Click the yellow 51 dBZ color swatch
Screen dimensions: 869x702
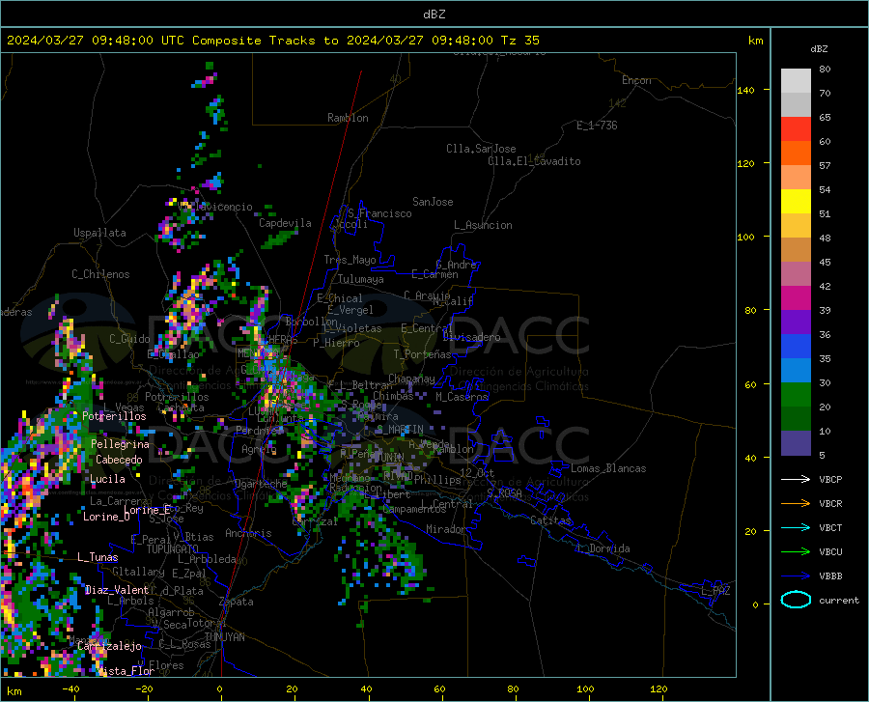(x=796, y=202)
